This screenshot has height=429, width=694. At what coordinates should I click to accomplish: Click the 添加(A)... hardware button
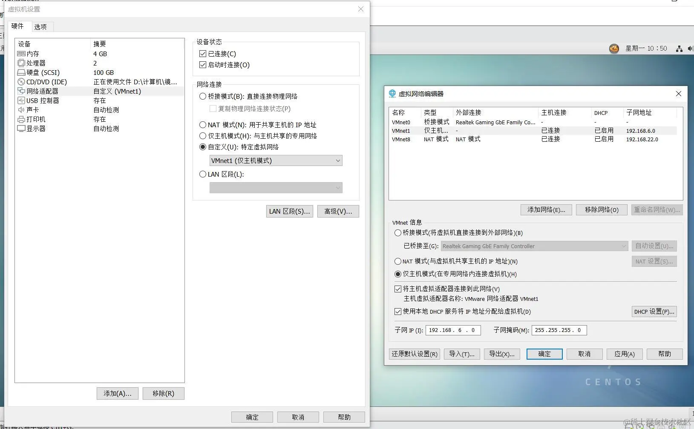(x=118, y=393)
